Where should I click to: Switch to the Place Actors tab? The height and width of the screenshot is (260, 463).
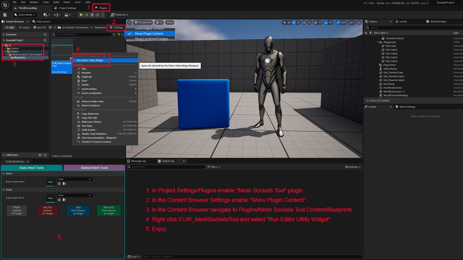42,22
